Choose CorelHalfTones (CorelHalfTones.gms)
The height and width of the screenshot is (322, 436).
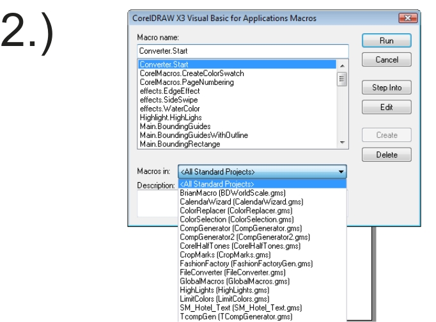click(262, 246)
